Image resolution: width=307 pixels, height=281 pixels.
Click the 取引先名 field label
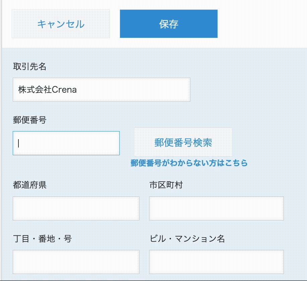point(29,67)
